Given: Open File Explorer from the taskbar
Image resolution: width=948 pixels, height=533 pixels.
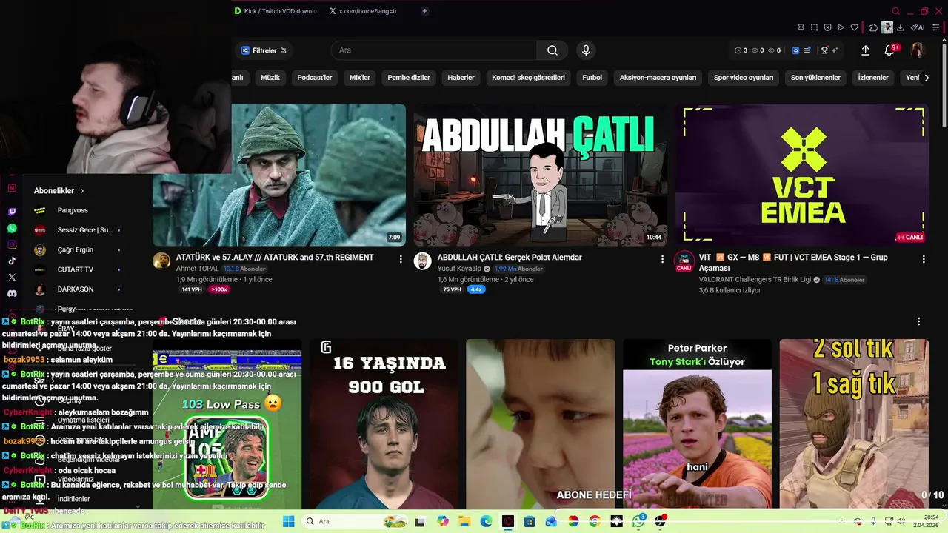Looking at the screenshot, I should pyautogui.click(x=464, y=521).
